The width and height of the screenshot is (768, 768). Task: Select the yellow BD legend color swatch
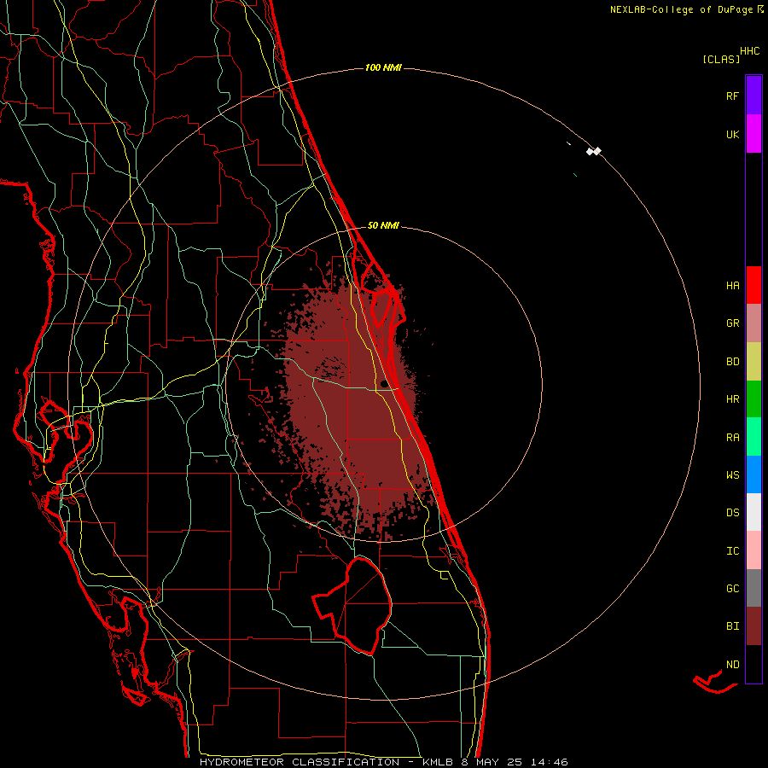point(753,362)
